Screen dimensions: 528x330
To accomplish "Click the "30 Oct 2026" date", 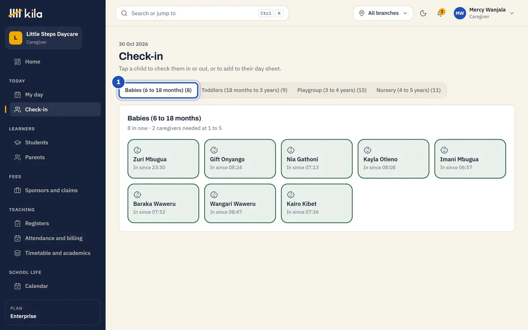I will [x=133, y=44].
